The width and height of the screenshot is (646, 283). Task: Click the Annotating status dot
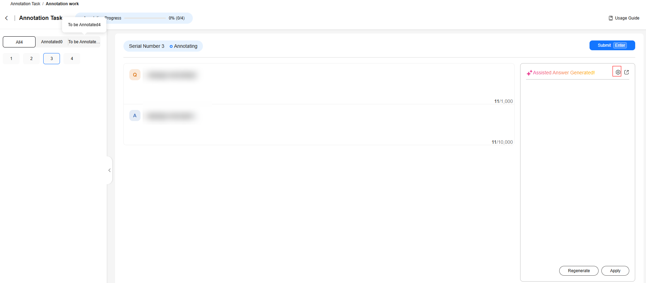(171, 46)
